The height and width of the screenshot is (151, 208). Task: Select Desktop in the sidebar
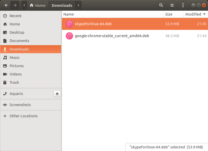pos(17,32)
